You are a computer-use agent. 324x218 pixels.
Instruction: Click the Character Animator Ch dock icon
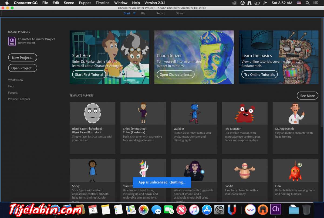275,209
